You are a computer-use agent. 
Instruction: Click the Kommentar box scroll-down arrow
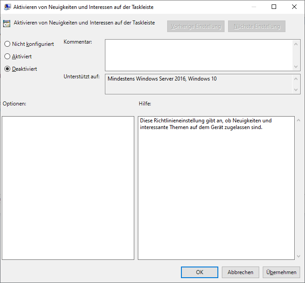[297, 66]
